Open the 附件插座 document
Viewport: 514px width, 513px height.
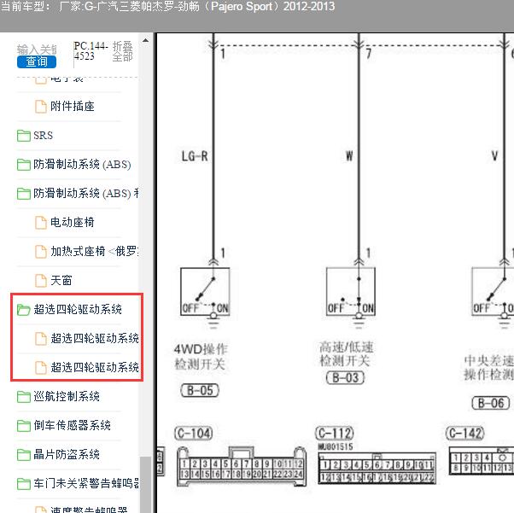(72, 107)
